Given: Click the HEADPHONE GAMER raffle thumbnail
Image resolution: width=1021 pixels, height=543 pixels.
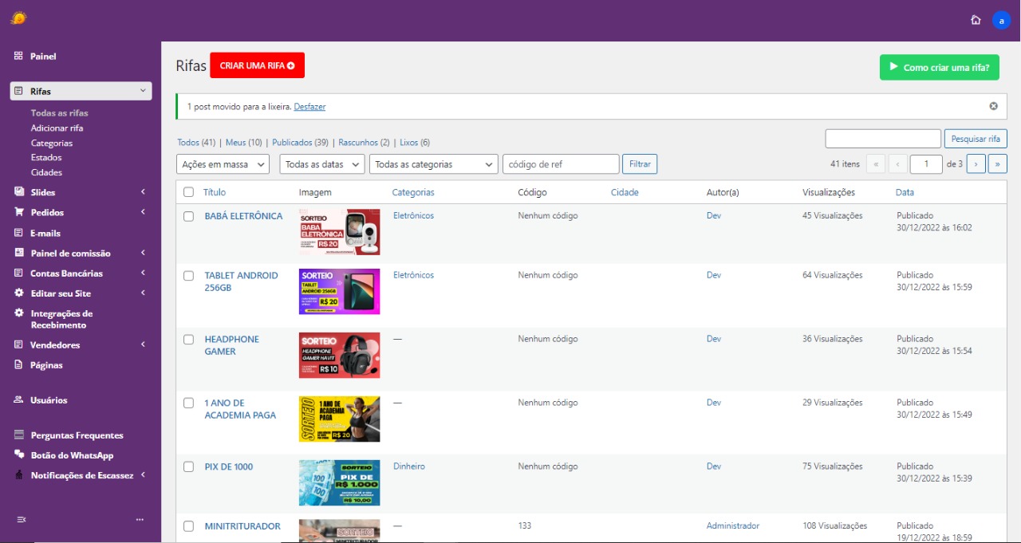Looking at the screenshot, I should click(339, 356).
